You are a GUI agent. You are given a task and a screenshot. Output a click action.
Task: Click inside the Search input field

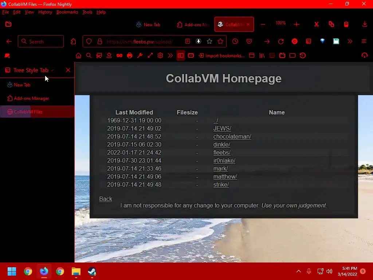pos(41,42)
